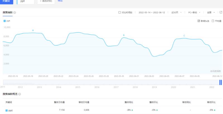This screenshot has width=223, height=114.
Task: Click the export icon at top right of chart
Action: coord(221,12)
